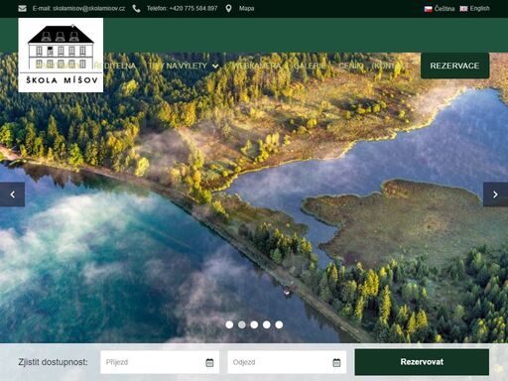Click the Příjezd arrival date field

(160, 362)
